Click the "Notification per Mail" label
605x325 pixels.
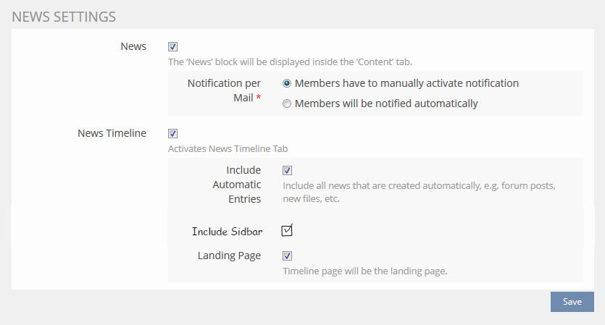click(225, 90)
